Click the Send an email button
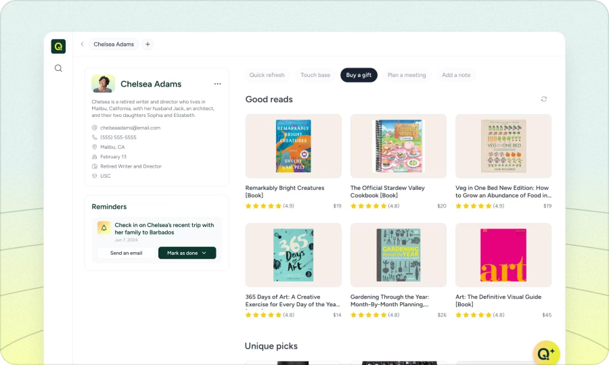Image resolution: width=609 pixels, height=365 pixels. pyautogui.click(x=127, y=253)
